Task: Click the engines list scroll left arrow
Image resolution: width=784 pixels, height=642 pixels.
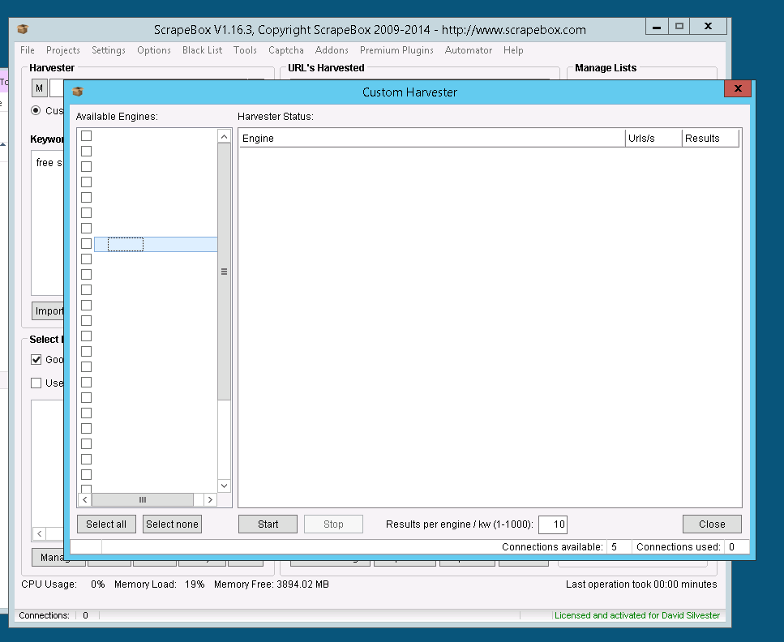Action: click(x=85, y=499)
